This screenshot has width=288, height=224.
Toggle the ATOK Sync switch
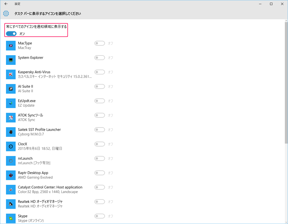coord(100,115)
